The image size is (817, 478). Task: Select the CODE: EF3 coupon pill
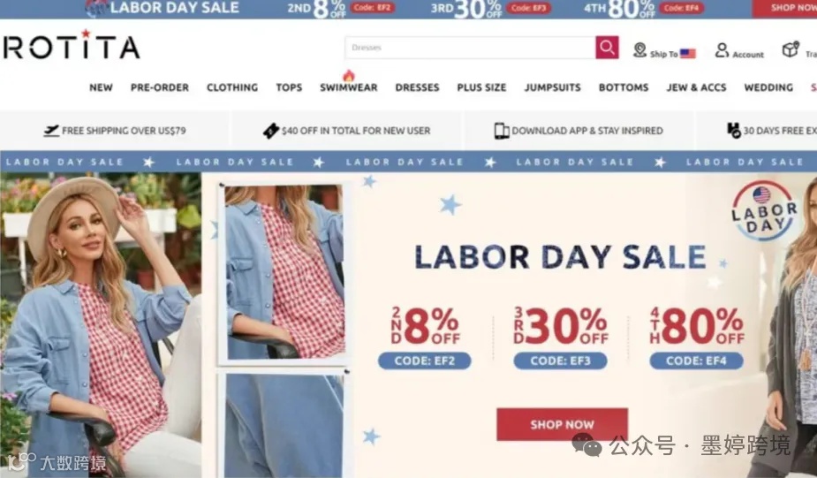tap(560, 360)
